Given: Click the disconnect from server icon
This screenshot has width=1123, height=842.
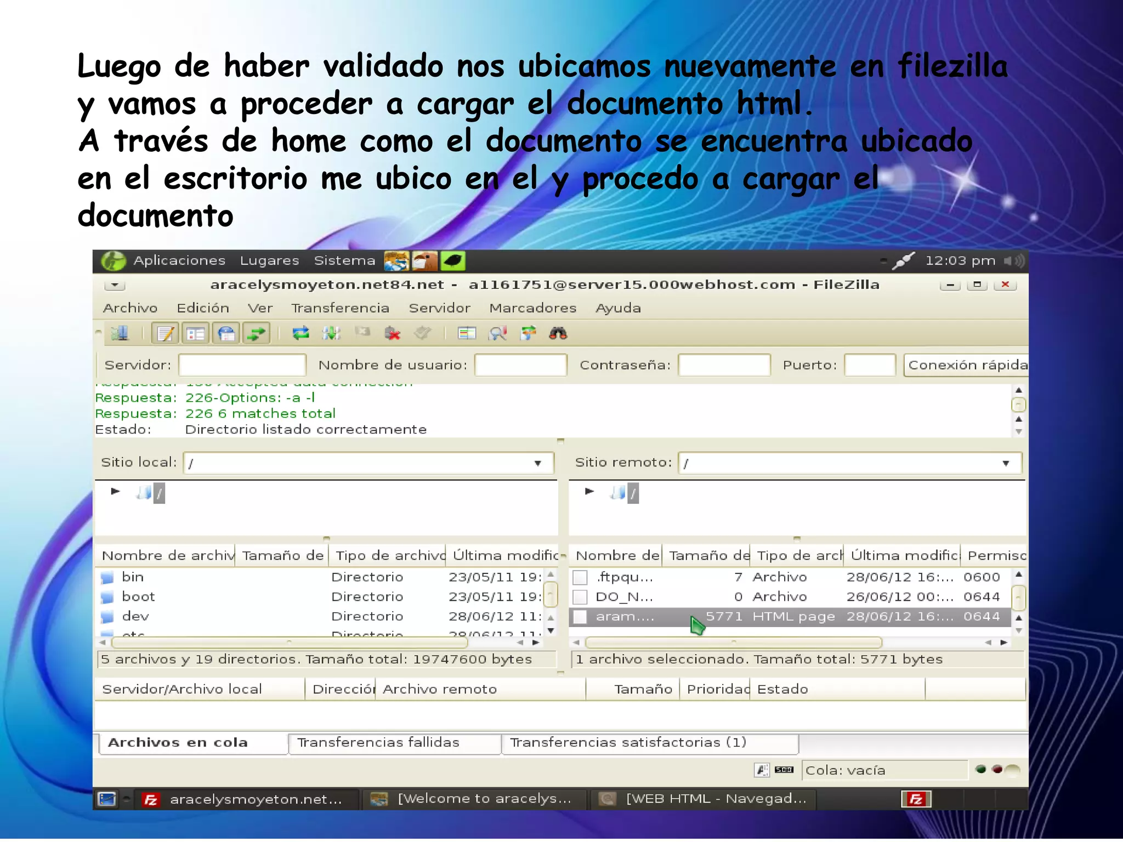Looking at the screenshot, I should tap(393, 333).
